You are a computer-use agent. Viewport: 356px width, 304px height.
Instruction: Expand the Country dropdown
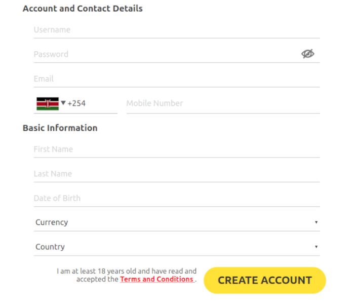(x=177, y=247)
